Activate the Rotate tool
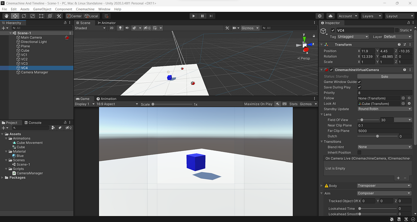 pyautogui.click(x=24, y=16)
